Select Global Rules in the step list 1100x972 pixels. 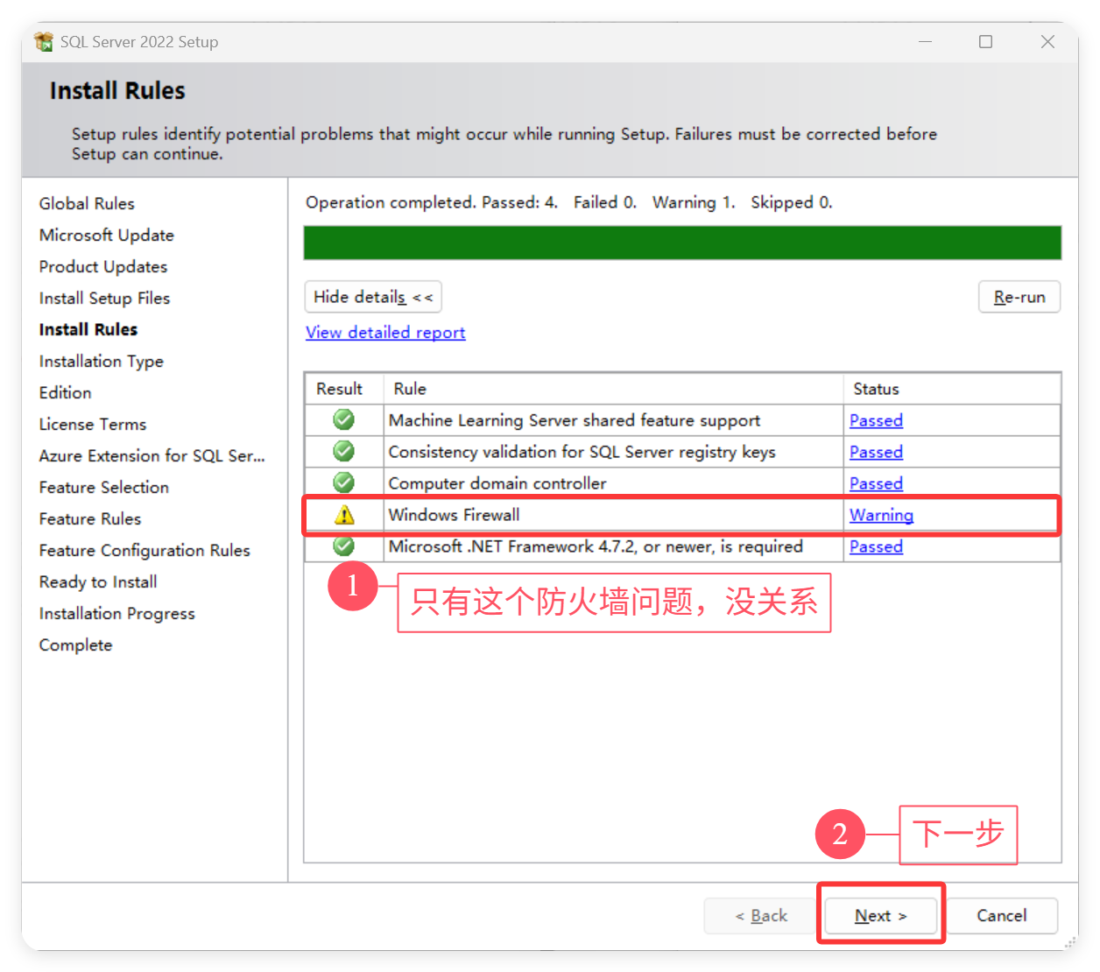(x=87, y=203)
